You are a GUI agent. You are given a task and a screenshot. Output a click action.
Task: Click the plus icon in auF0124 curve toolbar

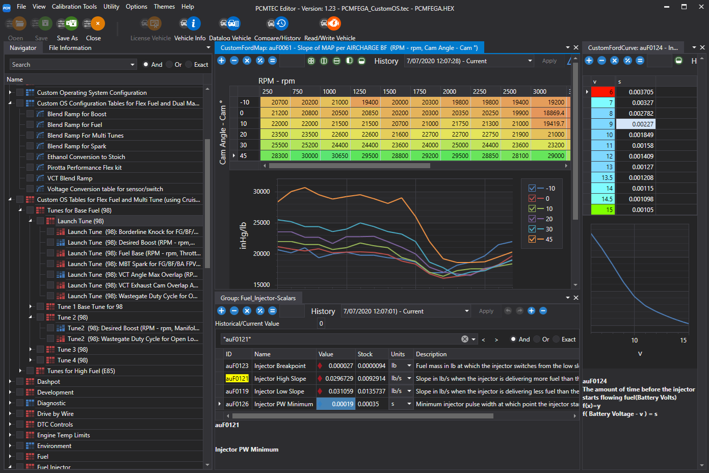589,61
